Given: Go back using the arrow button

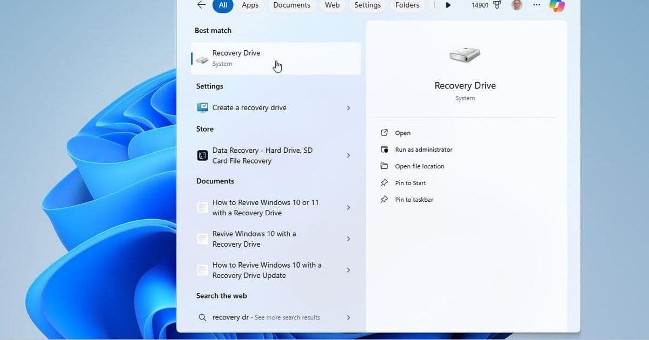Looking at the screenshot, I should 201,5.
